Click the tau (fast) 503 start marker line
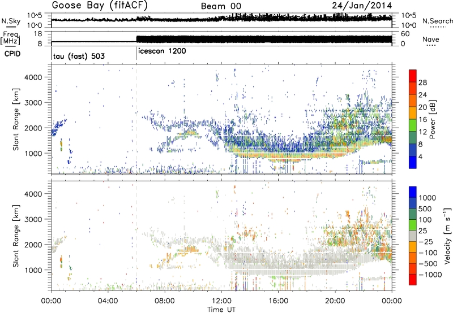 (x=52, y=53)
